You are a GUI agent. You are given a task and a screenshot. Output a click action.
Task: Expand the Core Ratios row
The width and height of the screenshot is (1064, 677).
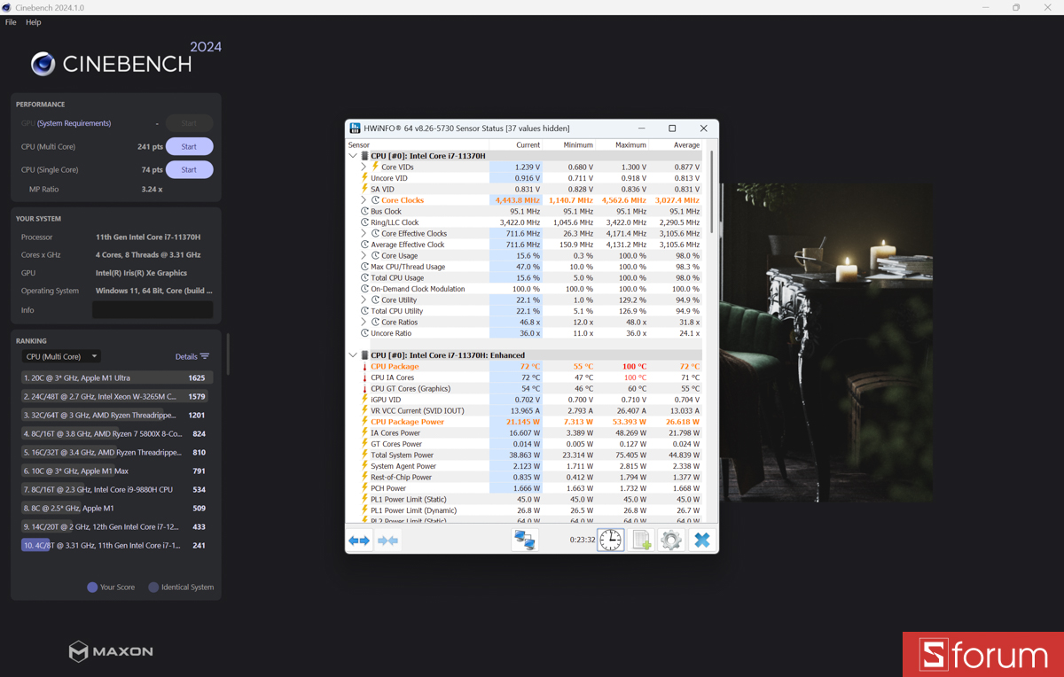click(x=364, y=322)
